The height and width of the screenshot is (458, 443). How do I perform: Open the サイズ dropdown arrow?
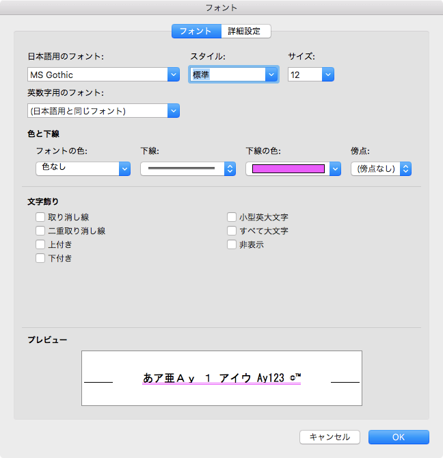click(328, 75)
